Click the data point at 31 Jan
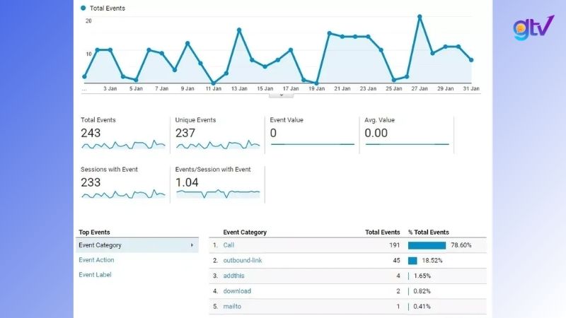 tap(471, 60)
